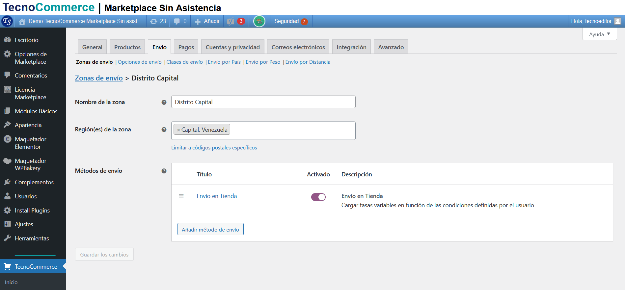625x290 pixels.
Task: Click the Título column header
Action: click(204, 174)
